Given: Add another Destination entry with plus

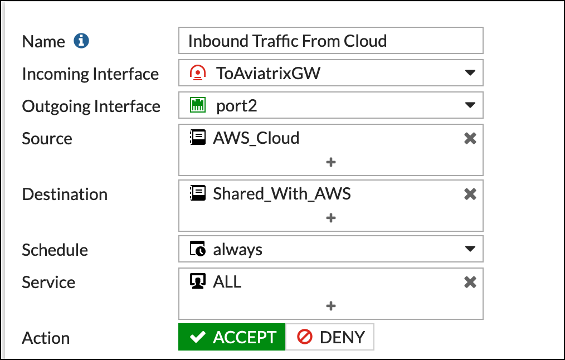Looking at the screenshot, I should (x=330, y=218).
